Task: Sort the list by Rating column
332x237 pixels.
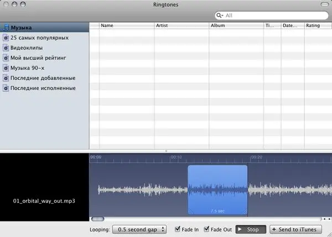Action: 318,25
